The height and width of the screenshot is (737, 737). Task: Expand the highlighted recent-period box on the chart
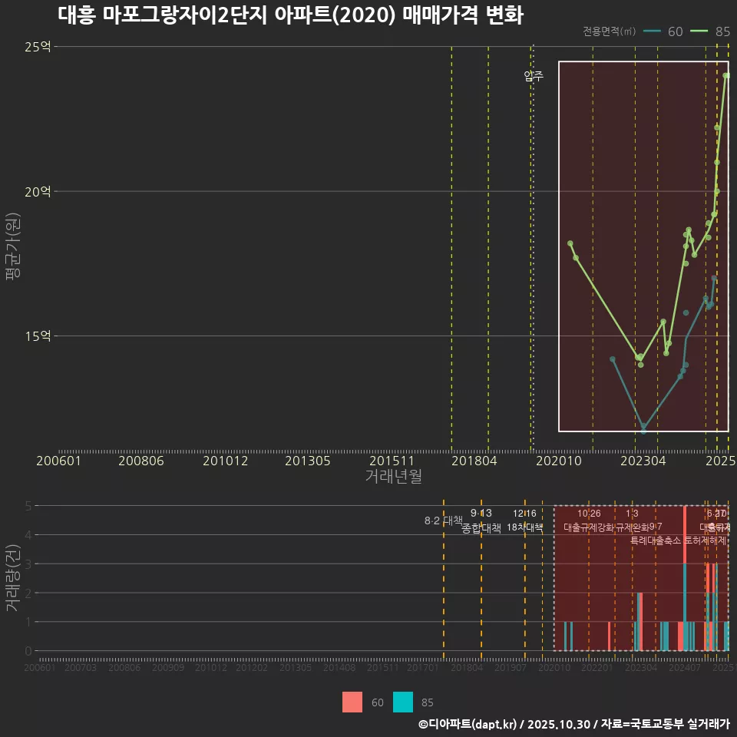click(643, 246)
